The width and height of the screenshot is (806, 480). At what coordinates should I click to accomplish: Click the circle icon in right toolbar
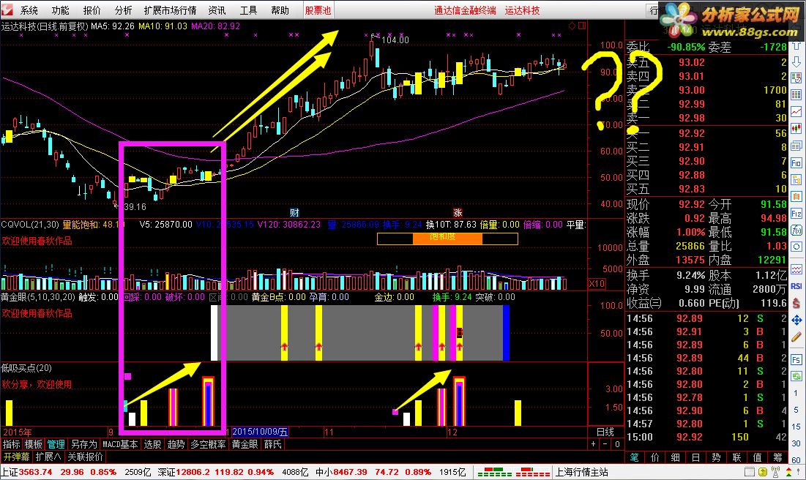[796, 247]
